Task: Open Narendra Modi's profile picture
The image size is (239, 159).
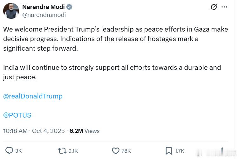Action: tap(11, 11)
